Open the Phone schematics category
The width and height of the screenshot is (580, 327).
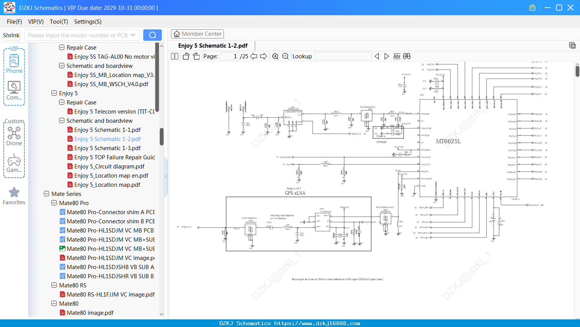pos(14,64)
